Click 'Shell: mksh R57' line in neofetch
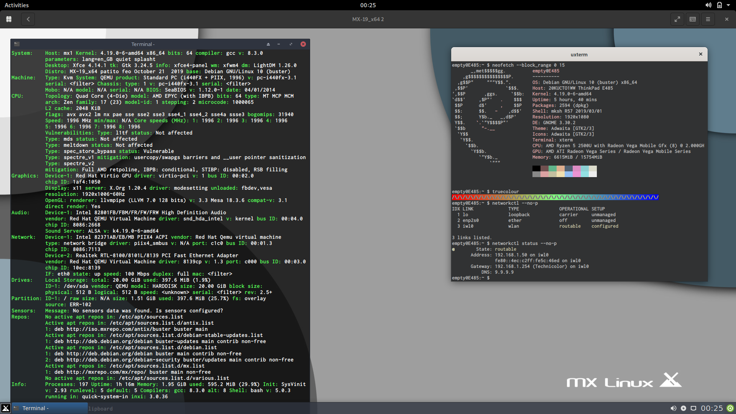 [567, 111]
